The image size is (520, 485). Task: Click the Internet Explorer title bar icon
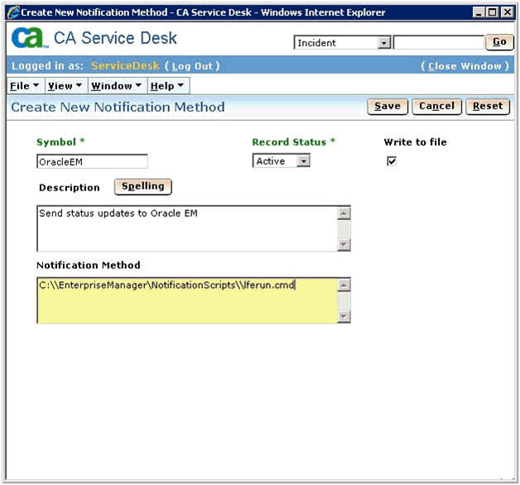pos(14,12)
